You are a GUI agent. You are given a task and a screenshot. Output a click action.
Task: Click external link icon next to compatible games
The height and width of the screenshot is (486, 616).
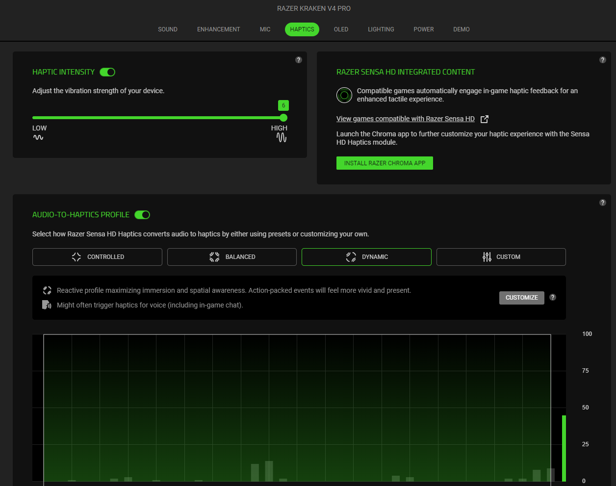point(485,119)
